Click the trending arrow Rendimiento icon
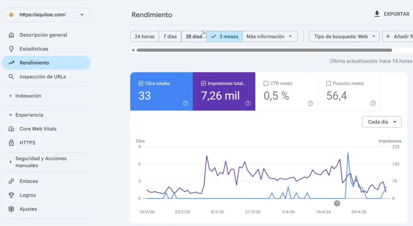This screenshot has width=413, height=226. click(x=11, y=63)
